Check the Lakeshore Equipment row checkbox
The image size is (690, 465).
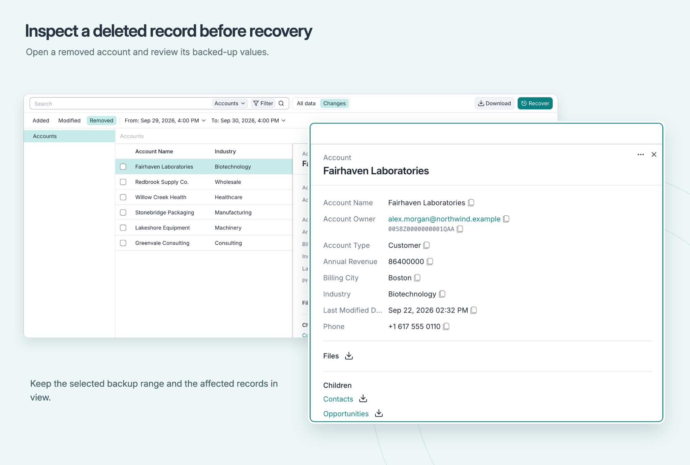point(123,228)
